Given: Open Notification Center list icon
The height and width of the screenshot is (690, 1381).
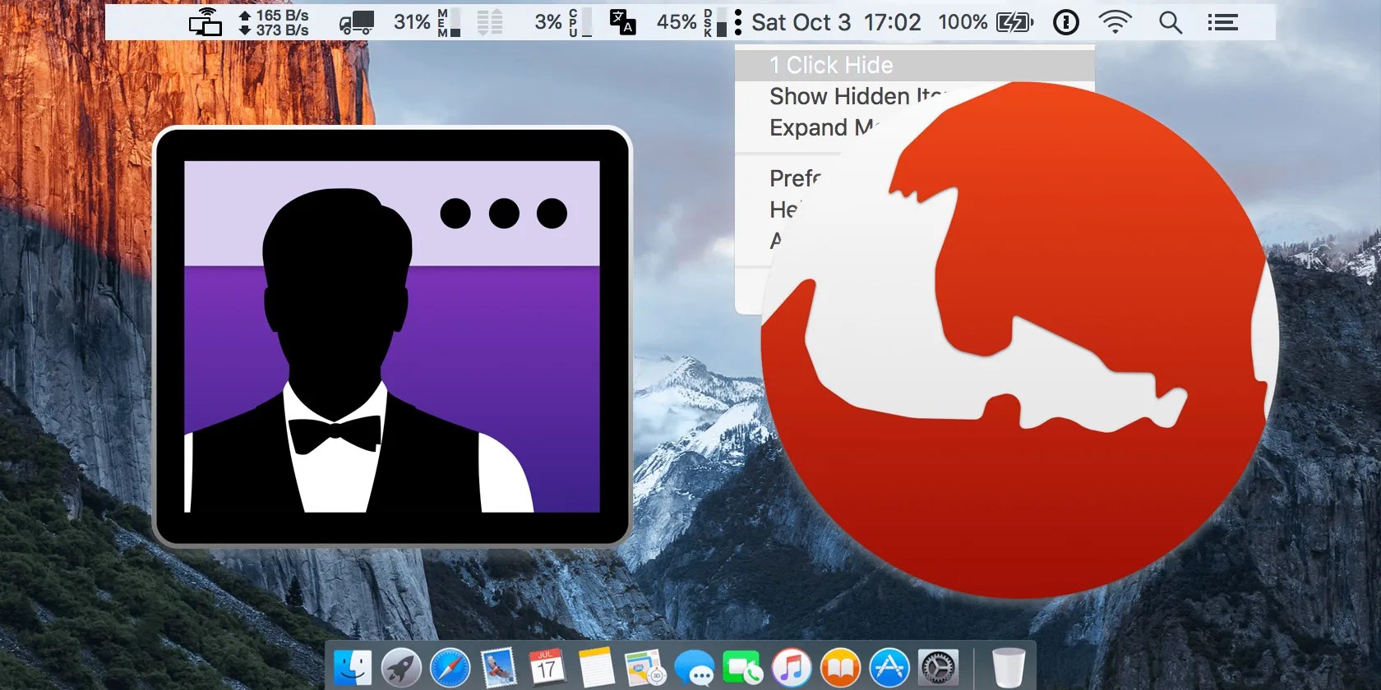Looking at the screenshot, I should (x=1222, y=22).
